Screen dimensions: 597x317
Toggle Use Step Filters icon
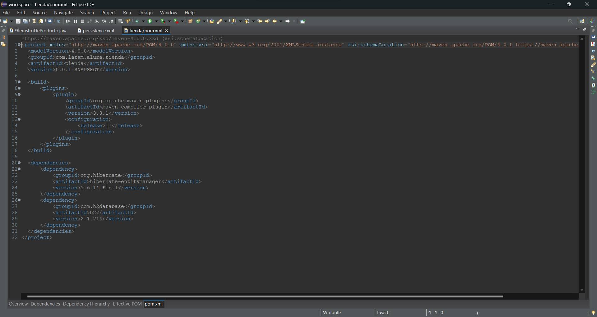128,21
